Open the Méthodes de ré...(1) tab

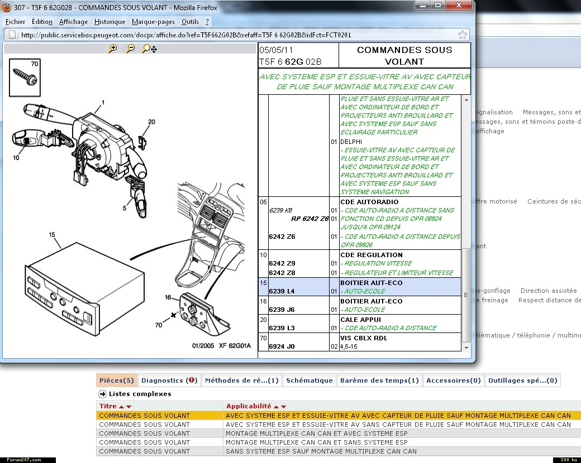[241, 380]
